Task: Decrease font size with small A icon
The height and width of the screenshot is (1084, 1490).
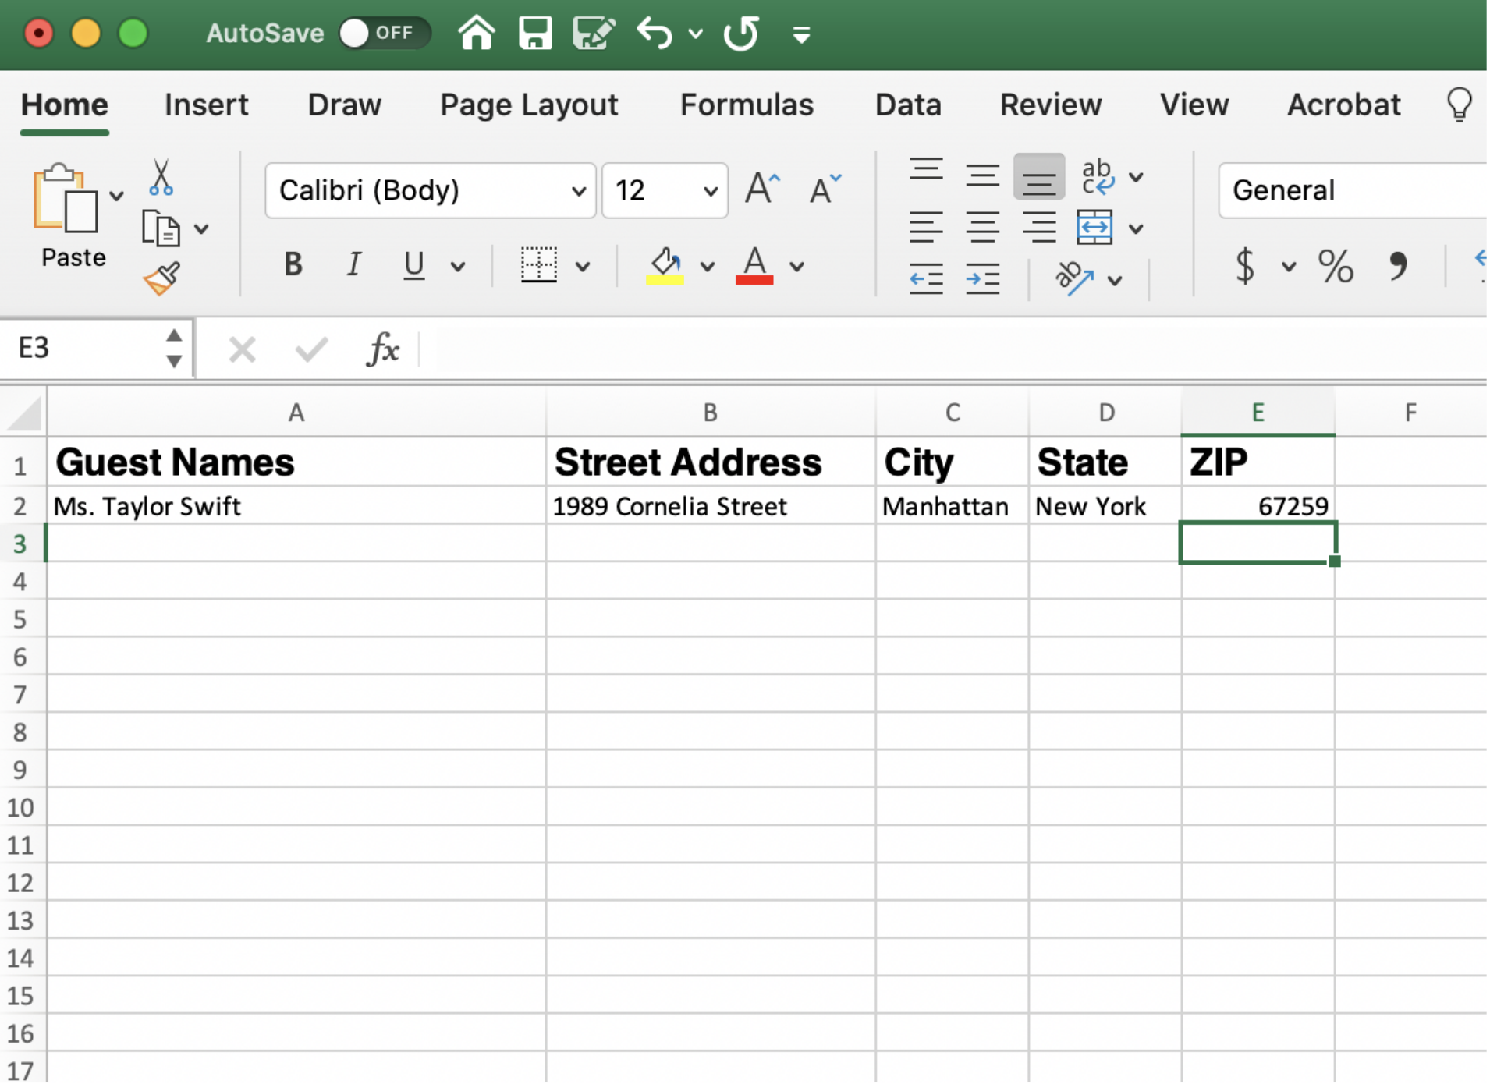Action: pyautogui.click(x=825, y=190)
